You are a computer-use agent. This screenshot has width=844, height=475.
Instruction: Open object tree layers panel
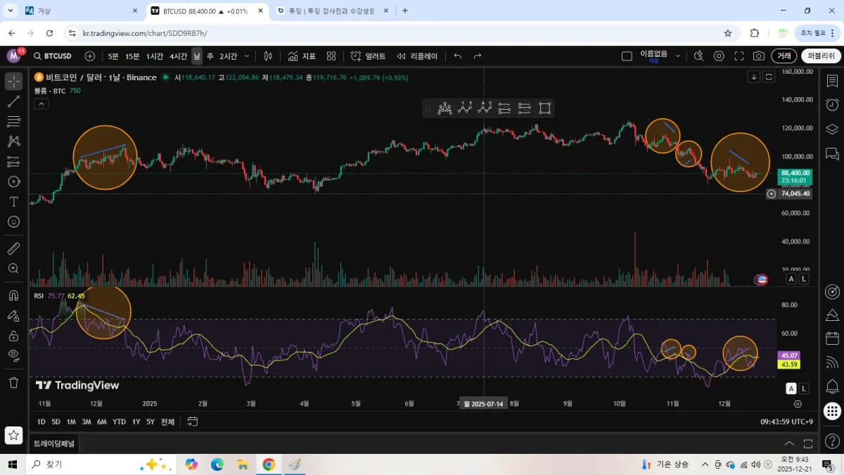tap(832, 129)
